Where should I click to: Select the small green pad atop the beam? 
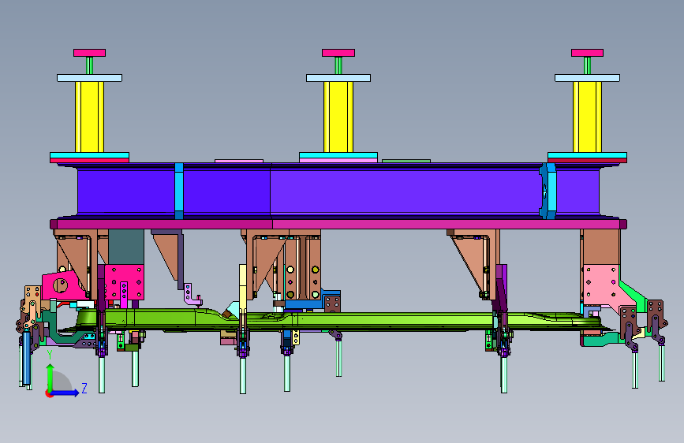[406, 161]
